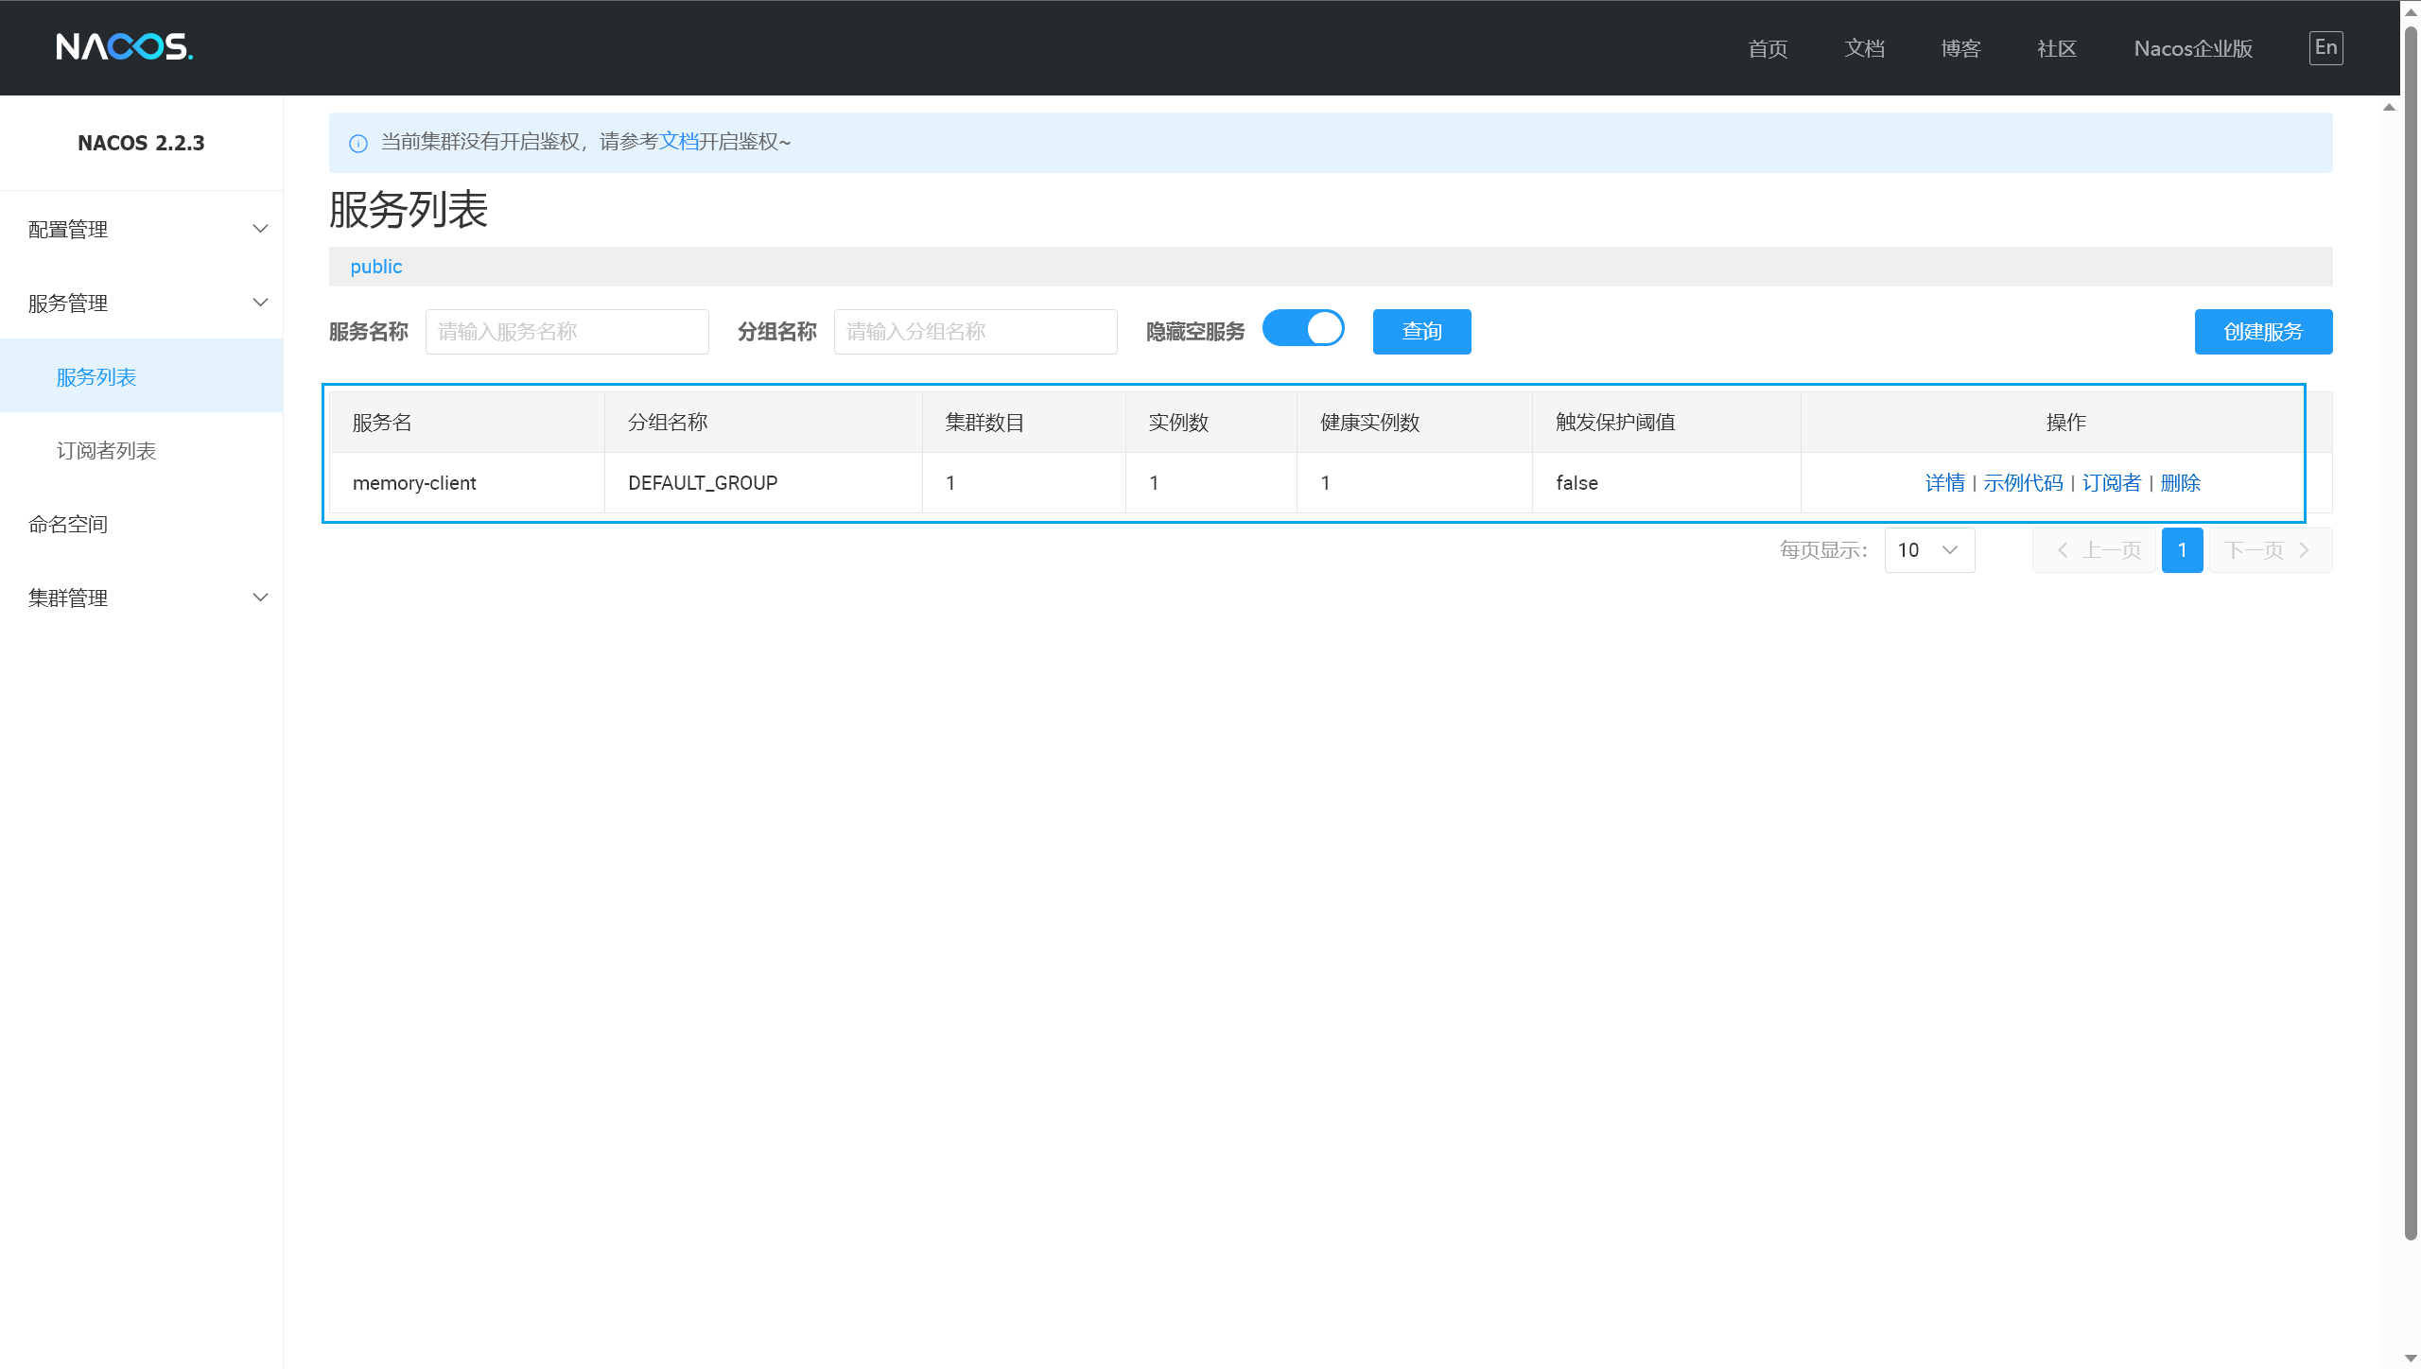Open 服务管理 in the sidebar
The height and width of the screenshot is (1369, 2421).
[142, 303]
